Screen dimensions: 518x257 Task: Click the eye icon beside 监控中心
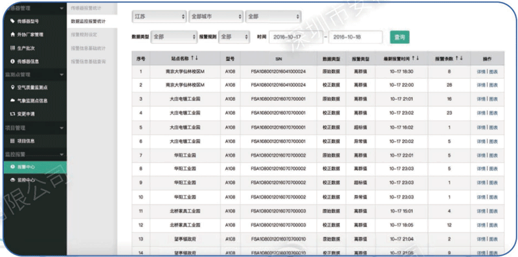(12, 180)
